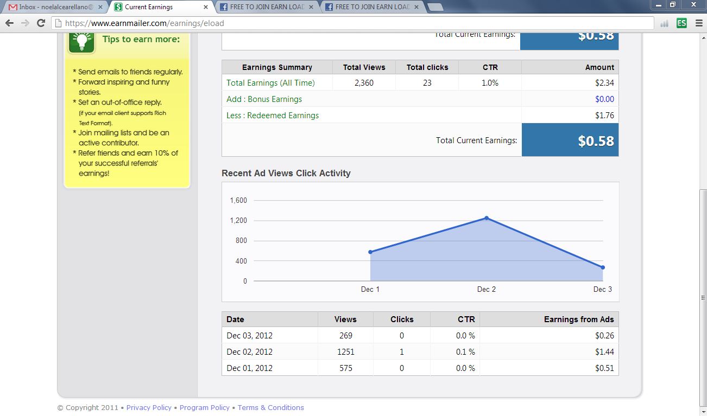707x416 pixels.
Task: Click the Tips to earn more heading
Action: [141, 39]
